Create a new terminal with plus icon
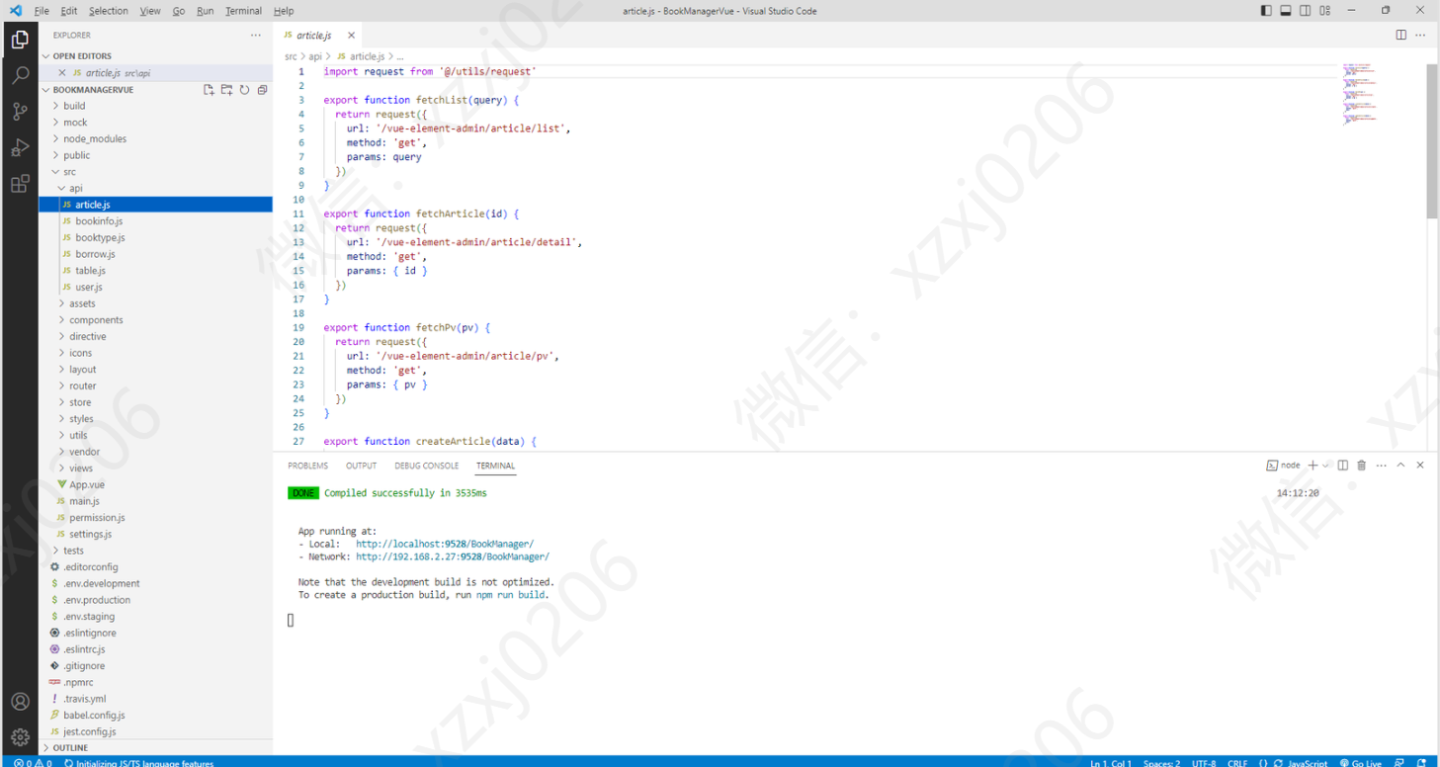This screenshot has height=767, width=1440. click(1313, 465)
